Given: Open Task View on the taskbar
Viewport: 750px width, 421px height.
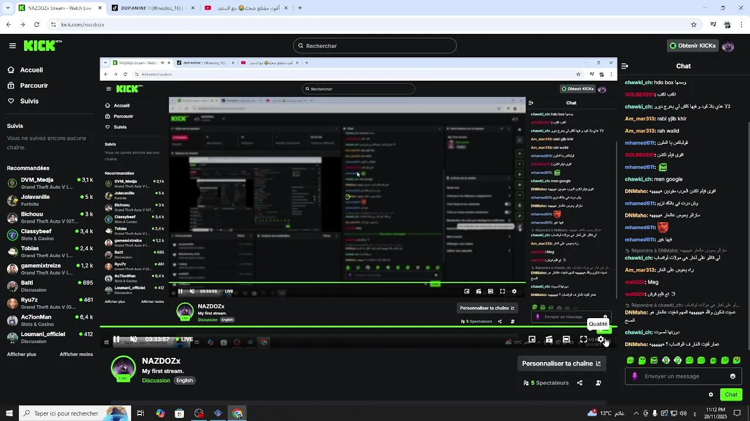Looking at the screenshot, I should coord(141,413).
